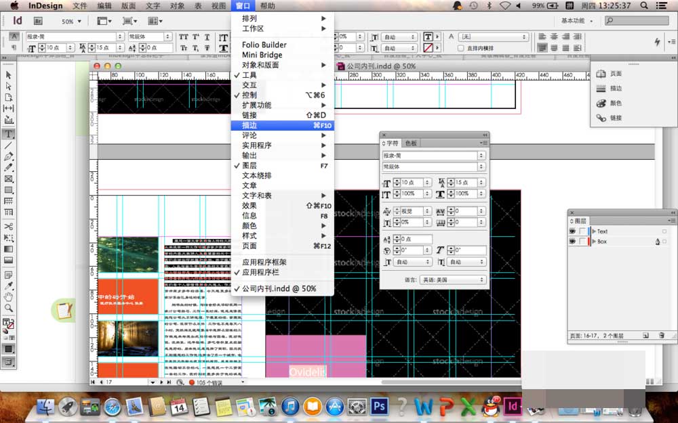Image resolution: width=678 pixels, height=423 pixels.
Task: Click the Line tool
Action: [x=9, y=146]
